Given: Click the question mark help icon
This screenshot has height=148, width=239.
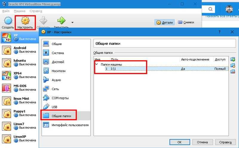Looking at the screenshot, I should coord(219,32).
